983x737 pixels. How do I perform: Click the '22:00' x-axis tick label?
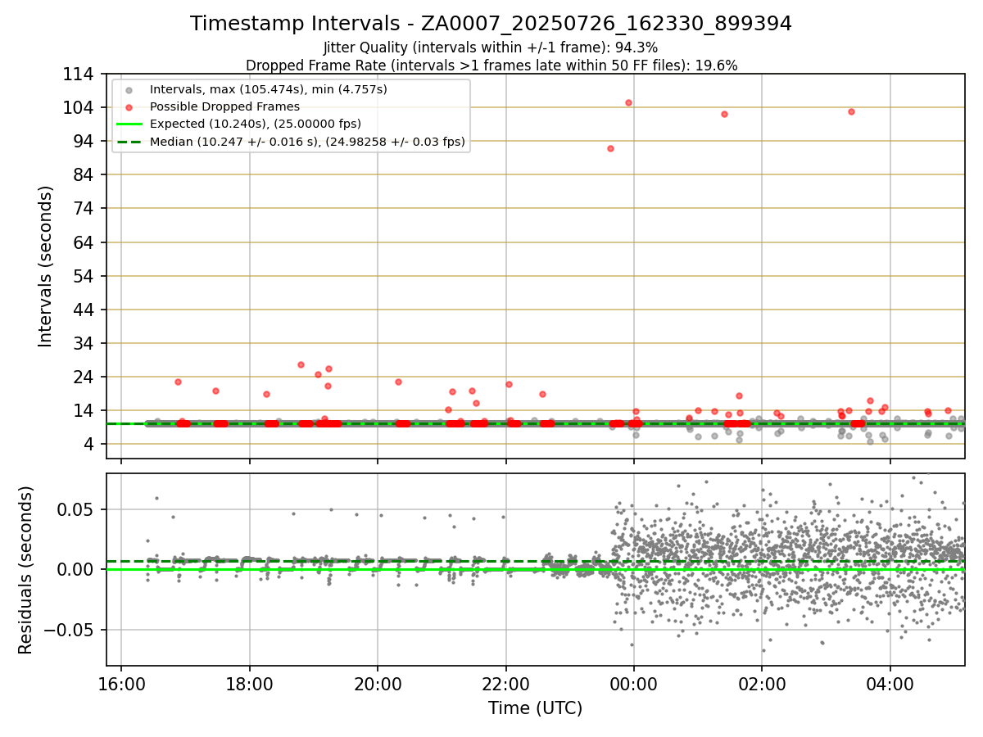505,683
